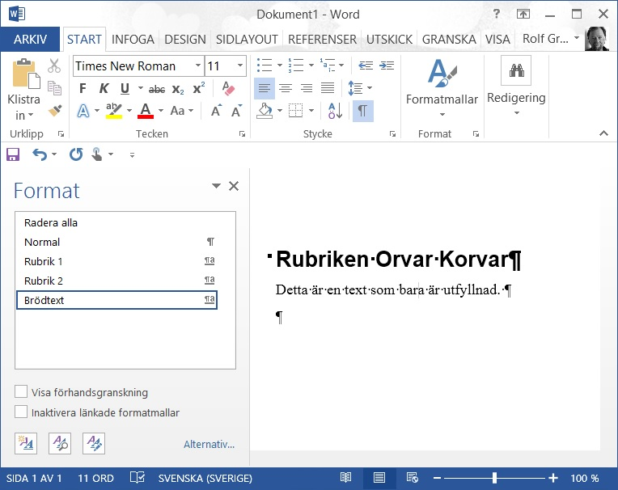Image resolution: width=618 pixels, height=490 pixels.
Task: Center align the paragraph text
Action: tap(286, 89)
